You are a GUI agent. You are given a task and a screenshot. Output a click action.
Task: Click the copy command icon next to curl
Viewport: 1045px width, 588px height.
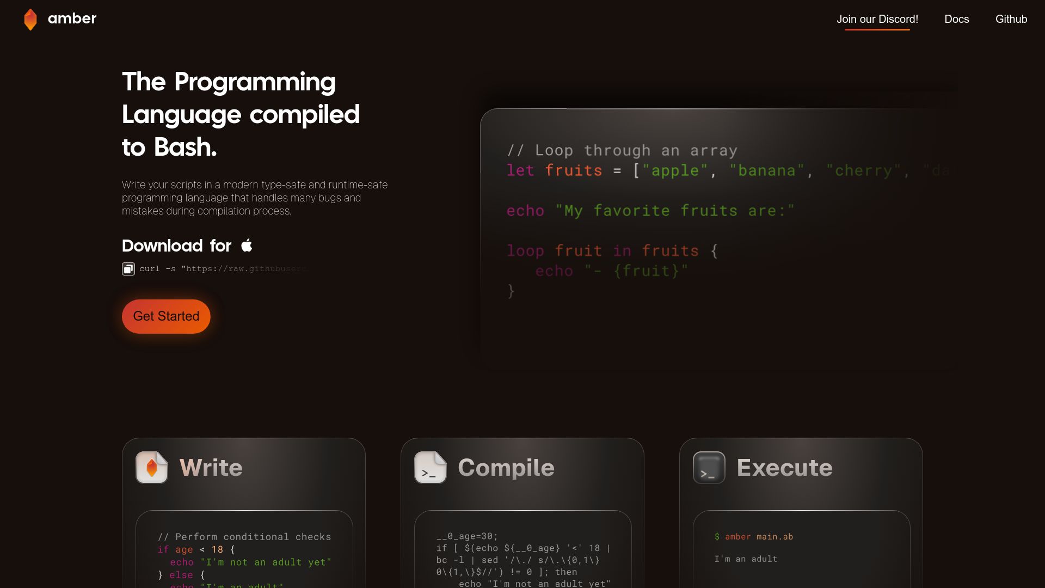point(128,269)
